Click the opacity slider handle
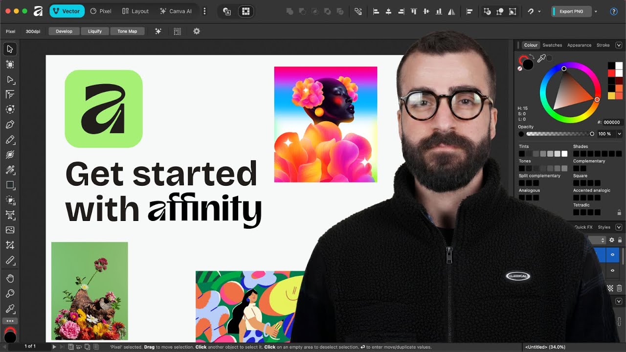The image size is (626, 352). point(592,134)
